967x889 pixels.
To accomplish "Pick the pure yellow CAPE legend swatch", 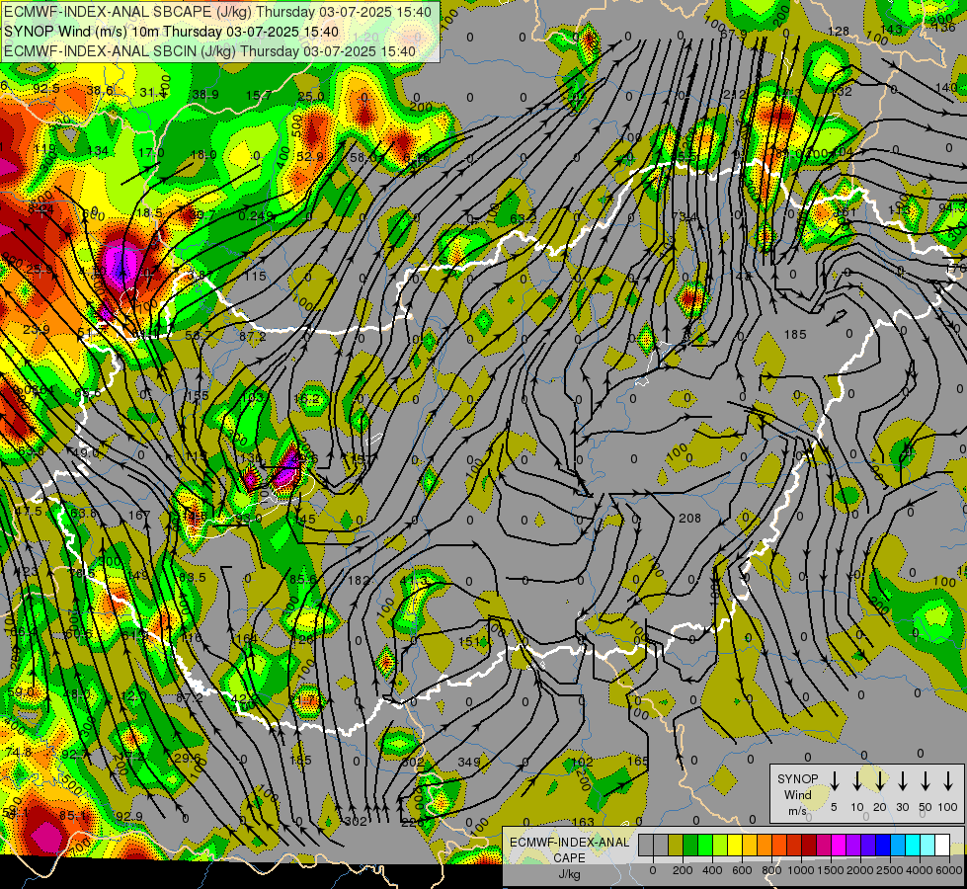I will 735,845.
